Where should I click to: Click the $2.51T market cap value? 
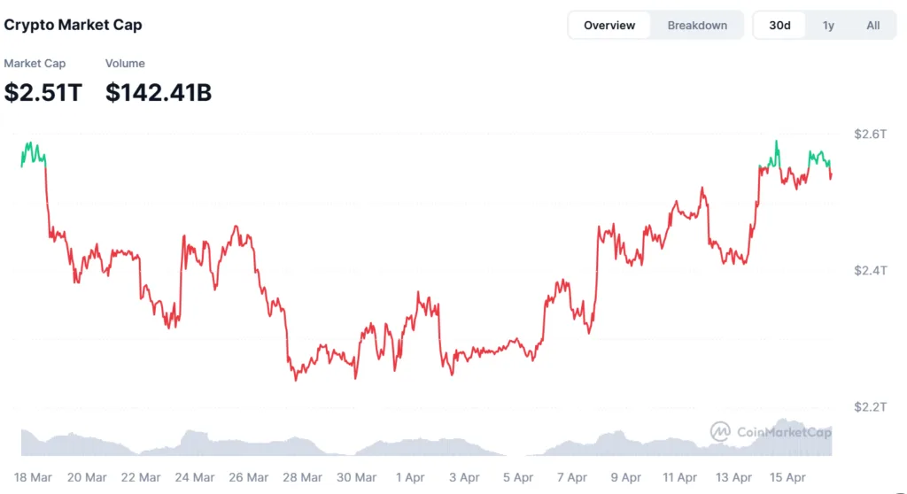tap(43, 92)
